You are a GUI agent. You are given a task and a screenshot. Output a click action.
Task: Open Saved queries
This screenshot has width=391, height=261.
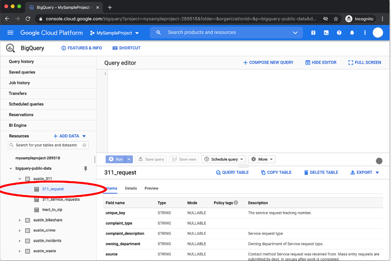pos(48,72)
